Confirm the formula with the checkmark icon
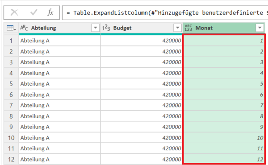Image resolution: width=268 pixels, height=165 pixels. point(33,12)
